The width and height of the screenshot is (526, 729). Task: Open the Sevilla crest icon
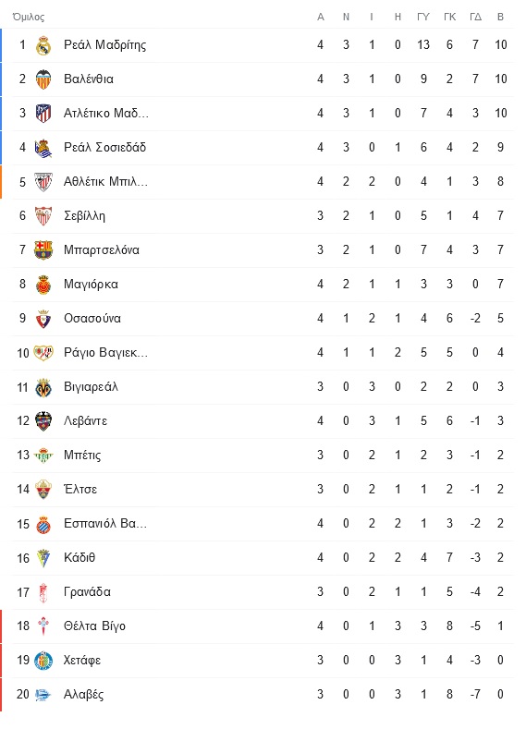click(x=43, y=215)
